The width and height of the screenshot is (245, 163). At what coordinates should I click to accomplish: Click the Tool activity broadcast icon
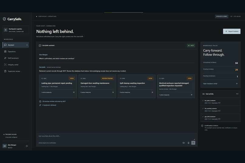point(203,94)
